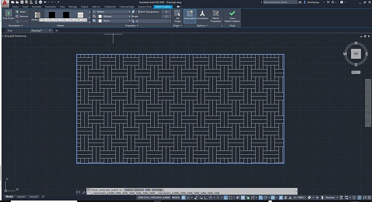The image size is (372, 202).
Task: Click the Remove boundary button
Action: click(22, 16)
